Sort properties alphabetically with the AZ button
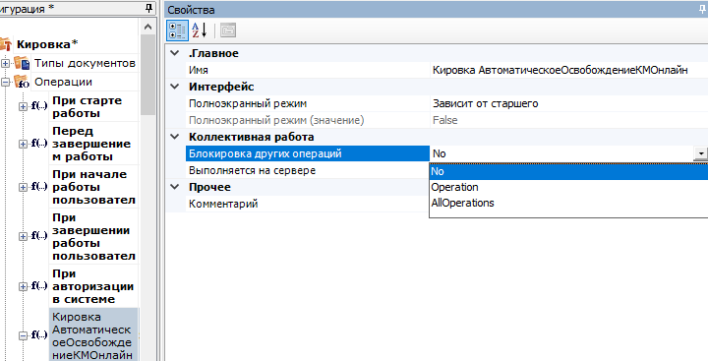The width and height of the screenshot is (708, 361). coord(199,30)
